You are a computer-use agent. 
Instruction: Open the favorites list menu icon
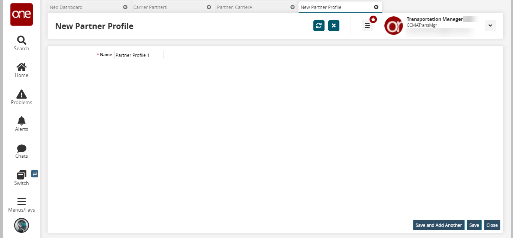pyautogui.click(x=367, y=26)
